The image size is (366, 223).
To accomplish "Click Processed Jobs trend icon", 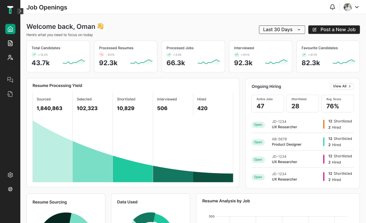I will pyautogui.click(x=169, y=55).
